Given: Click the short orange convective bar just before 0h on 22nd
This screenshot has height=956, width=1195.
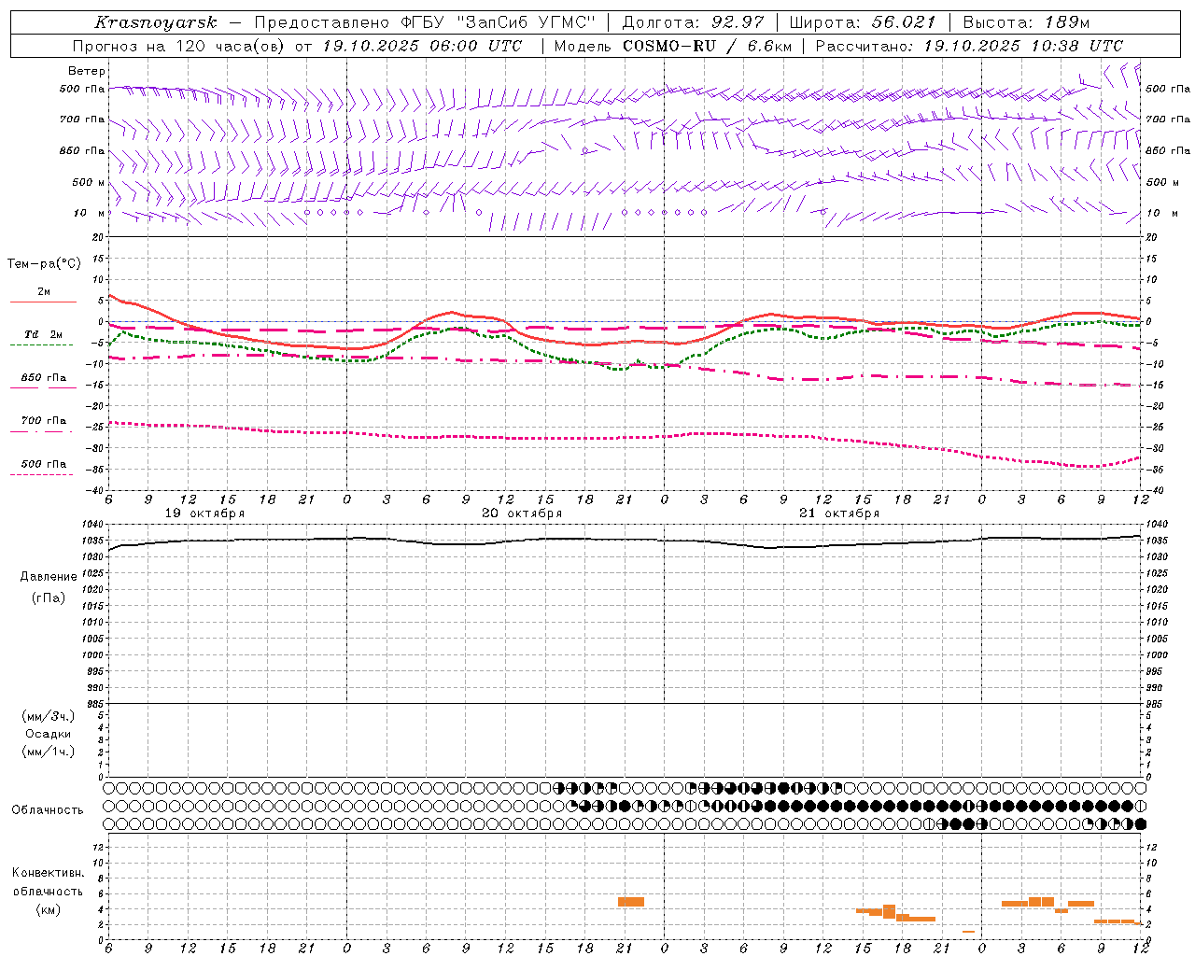Looking at the screenshot, I should [x=969, y=932].
